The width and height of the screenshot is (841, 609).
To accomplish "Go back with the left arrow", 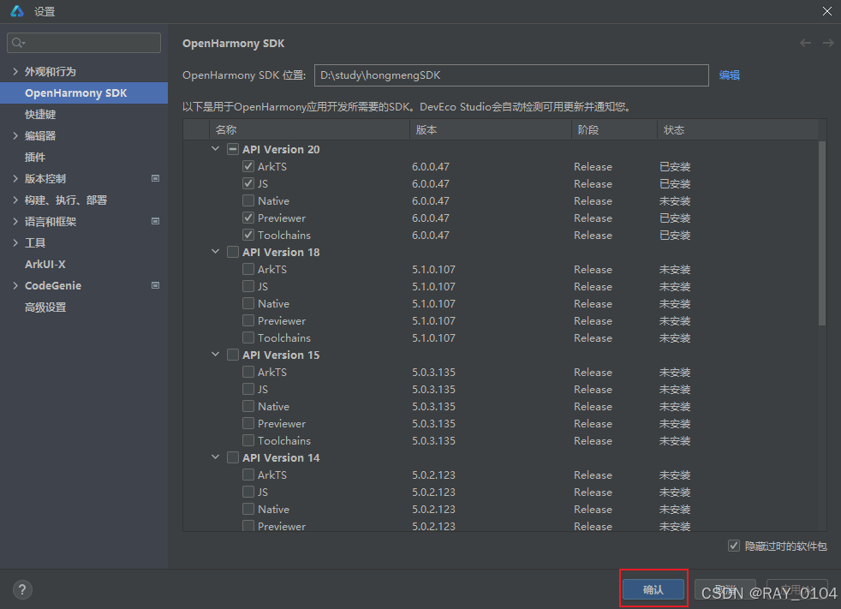I will pos(805,43).
